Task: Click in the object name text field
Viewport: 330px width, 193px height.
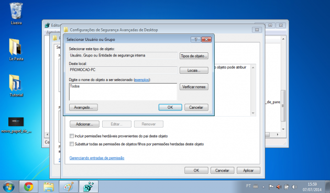Action: point(123,92)
